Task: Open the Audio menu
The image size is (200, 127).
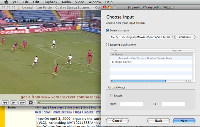Action: [x=66, y=2]
